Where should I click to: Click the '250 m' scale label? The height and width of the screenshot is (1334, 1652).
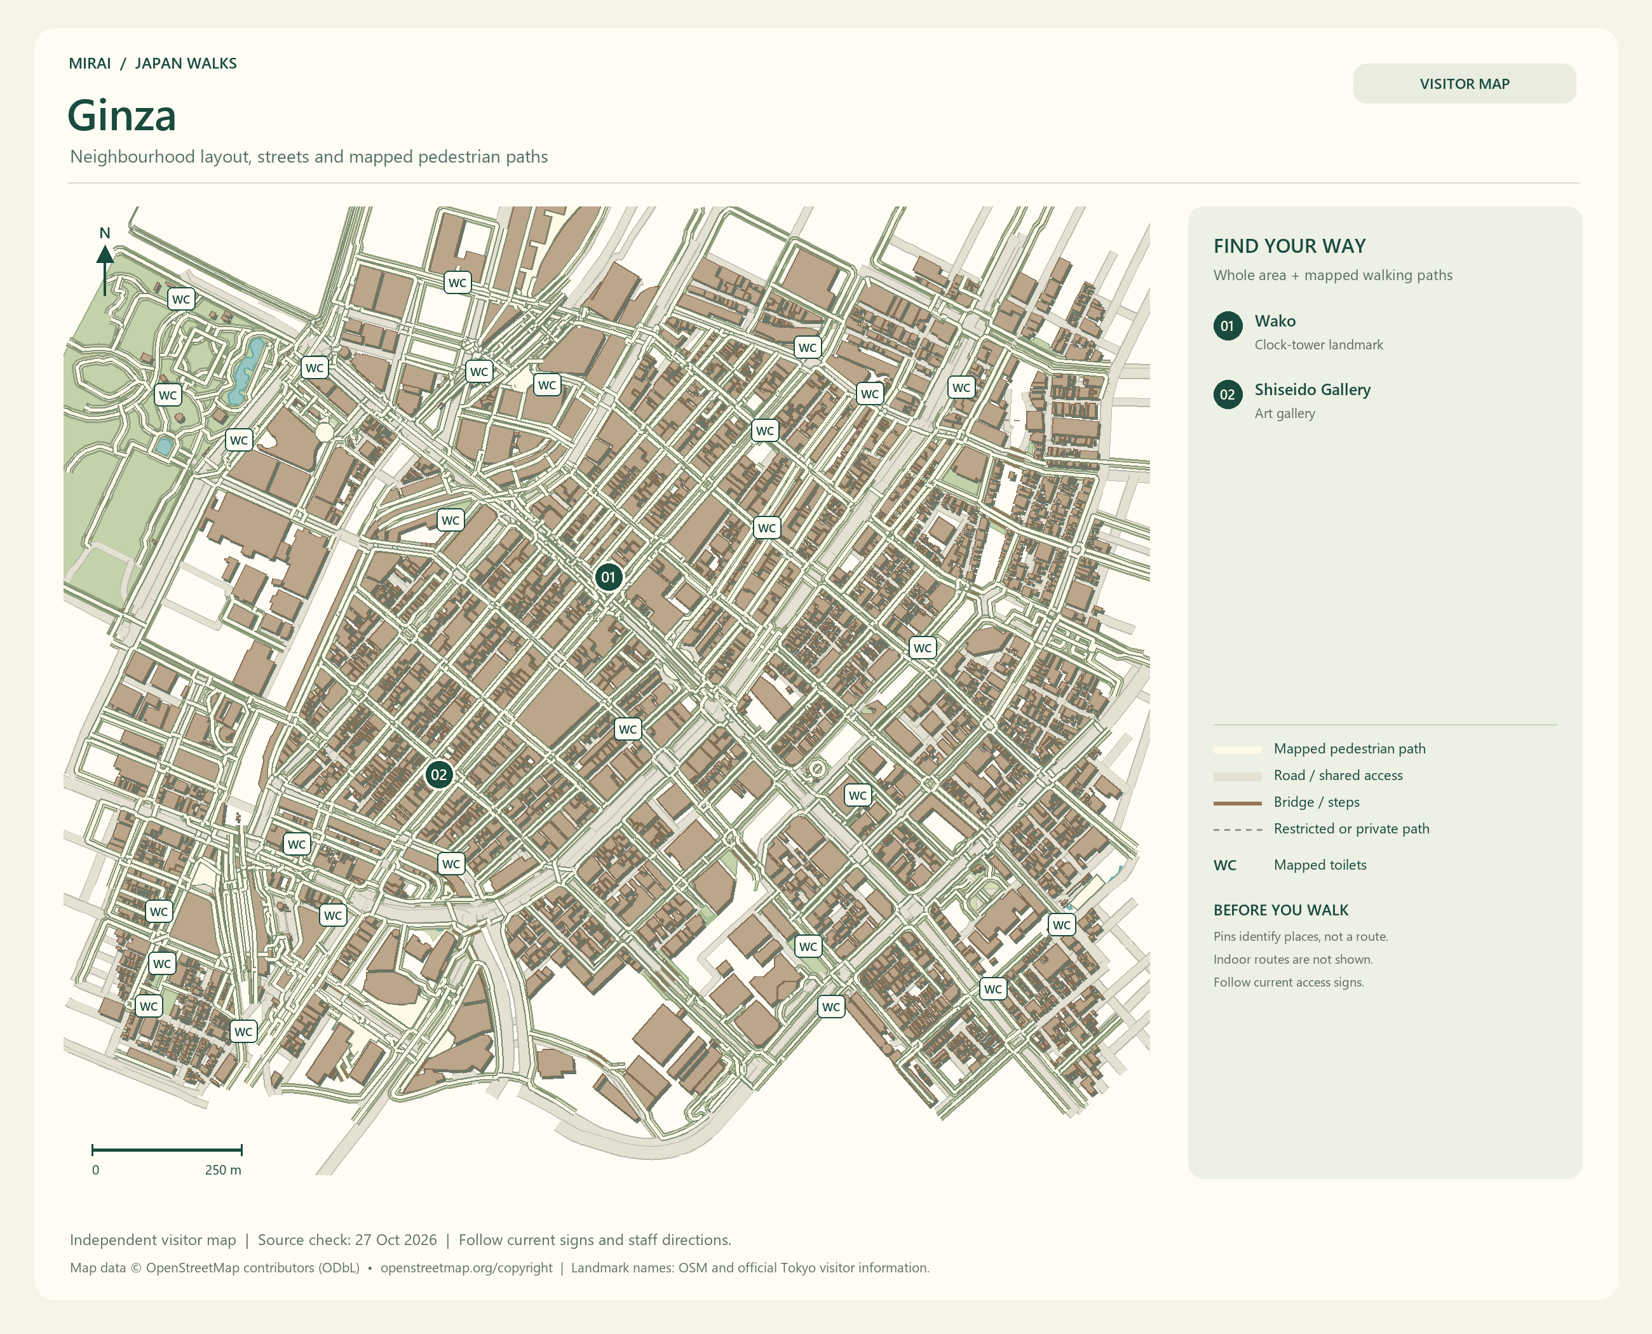tap(223, 1169)
